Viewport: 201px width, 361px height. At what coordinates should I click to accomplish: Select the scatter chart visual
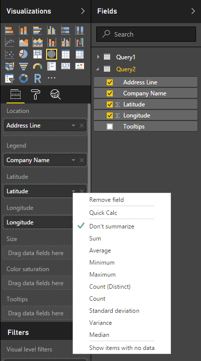pyautogui.click(x=10, y=54)
